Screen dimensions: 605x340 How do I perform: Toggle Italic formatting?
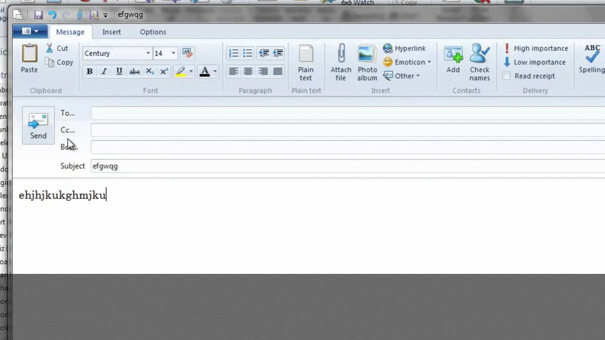pos(104,71)
